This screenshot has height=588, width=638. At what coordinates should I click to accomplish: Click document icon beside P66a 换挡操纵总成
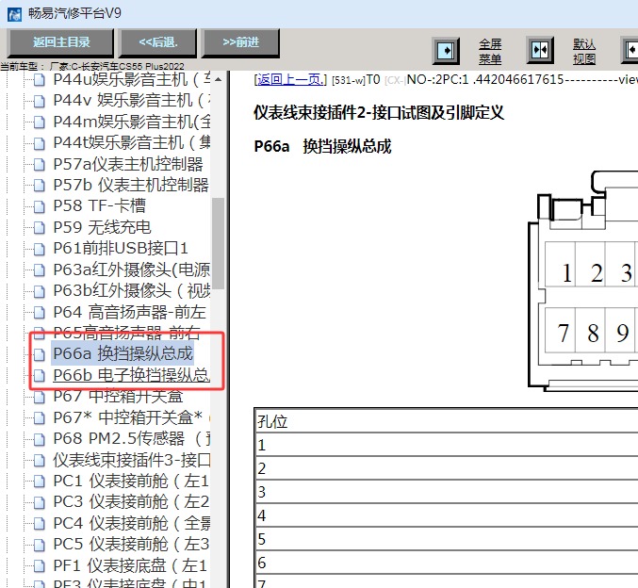coord(39,355)
